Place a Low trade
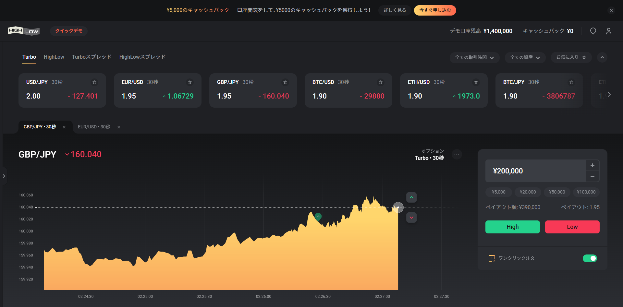The height and width of the screenshot is (307, 623). [572, 227]
